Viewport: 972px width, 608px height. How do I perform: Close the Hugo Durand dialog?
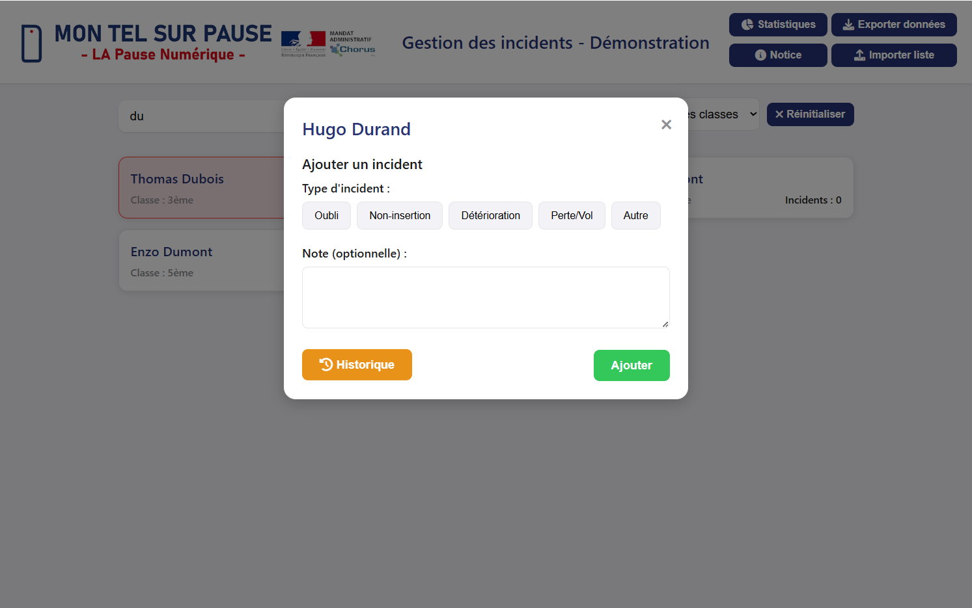[x=666, y=124]
